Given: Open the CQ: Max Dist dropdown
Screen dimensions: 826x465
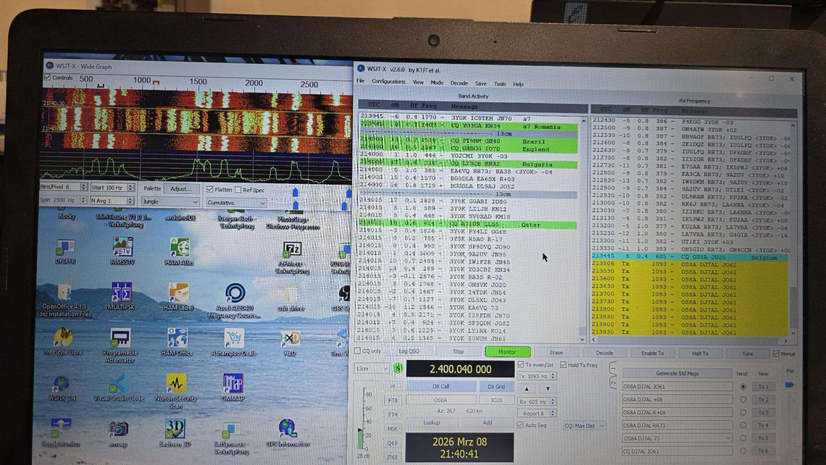Looking at the screenshot, I should [x=585, y=426].
